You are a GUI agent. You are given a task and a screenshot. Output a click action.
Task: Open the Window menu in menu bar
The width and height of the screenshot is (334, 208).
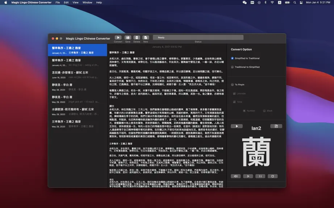[87, 3]
